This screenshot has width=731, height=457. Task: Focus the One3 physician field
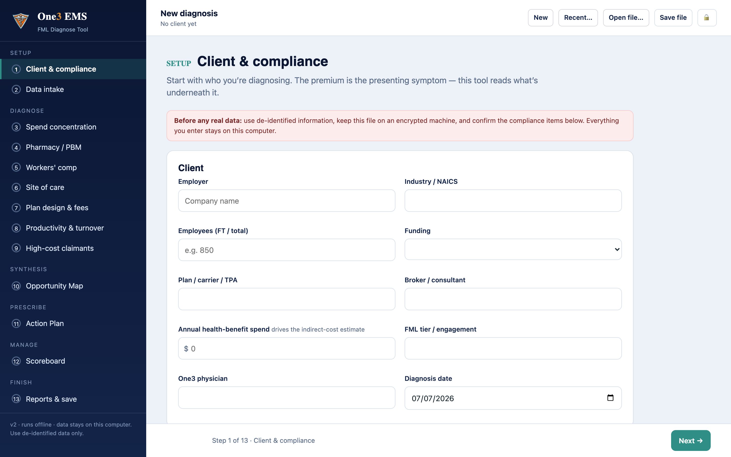click(x=287, y=398)
